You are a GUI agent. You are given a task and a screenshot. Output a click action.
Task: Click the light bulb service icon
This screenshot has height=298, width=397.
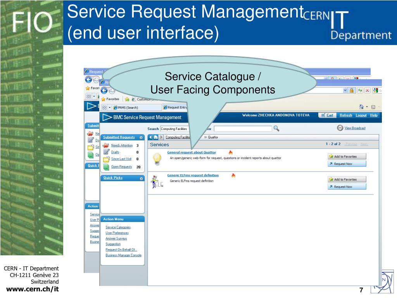[x=157, y=159]
